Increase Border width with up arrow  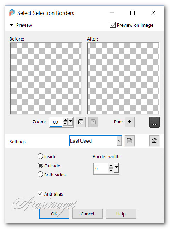[x=111, y=166]
